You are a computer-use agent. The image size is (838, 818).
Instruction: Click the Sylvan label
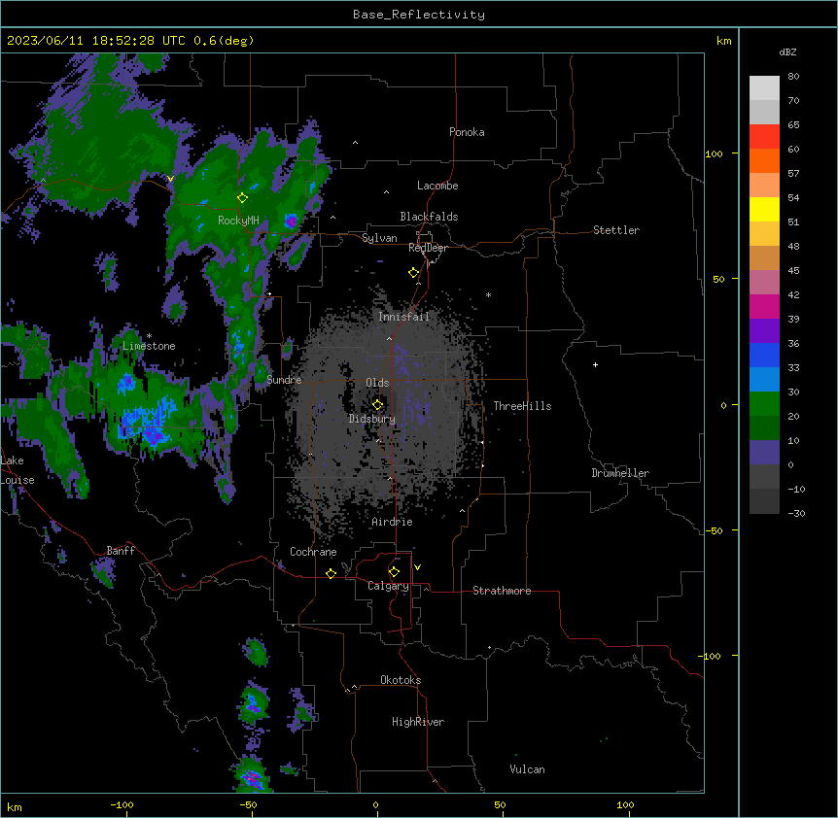click(x=379, y=238)
